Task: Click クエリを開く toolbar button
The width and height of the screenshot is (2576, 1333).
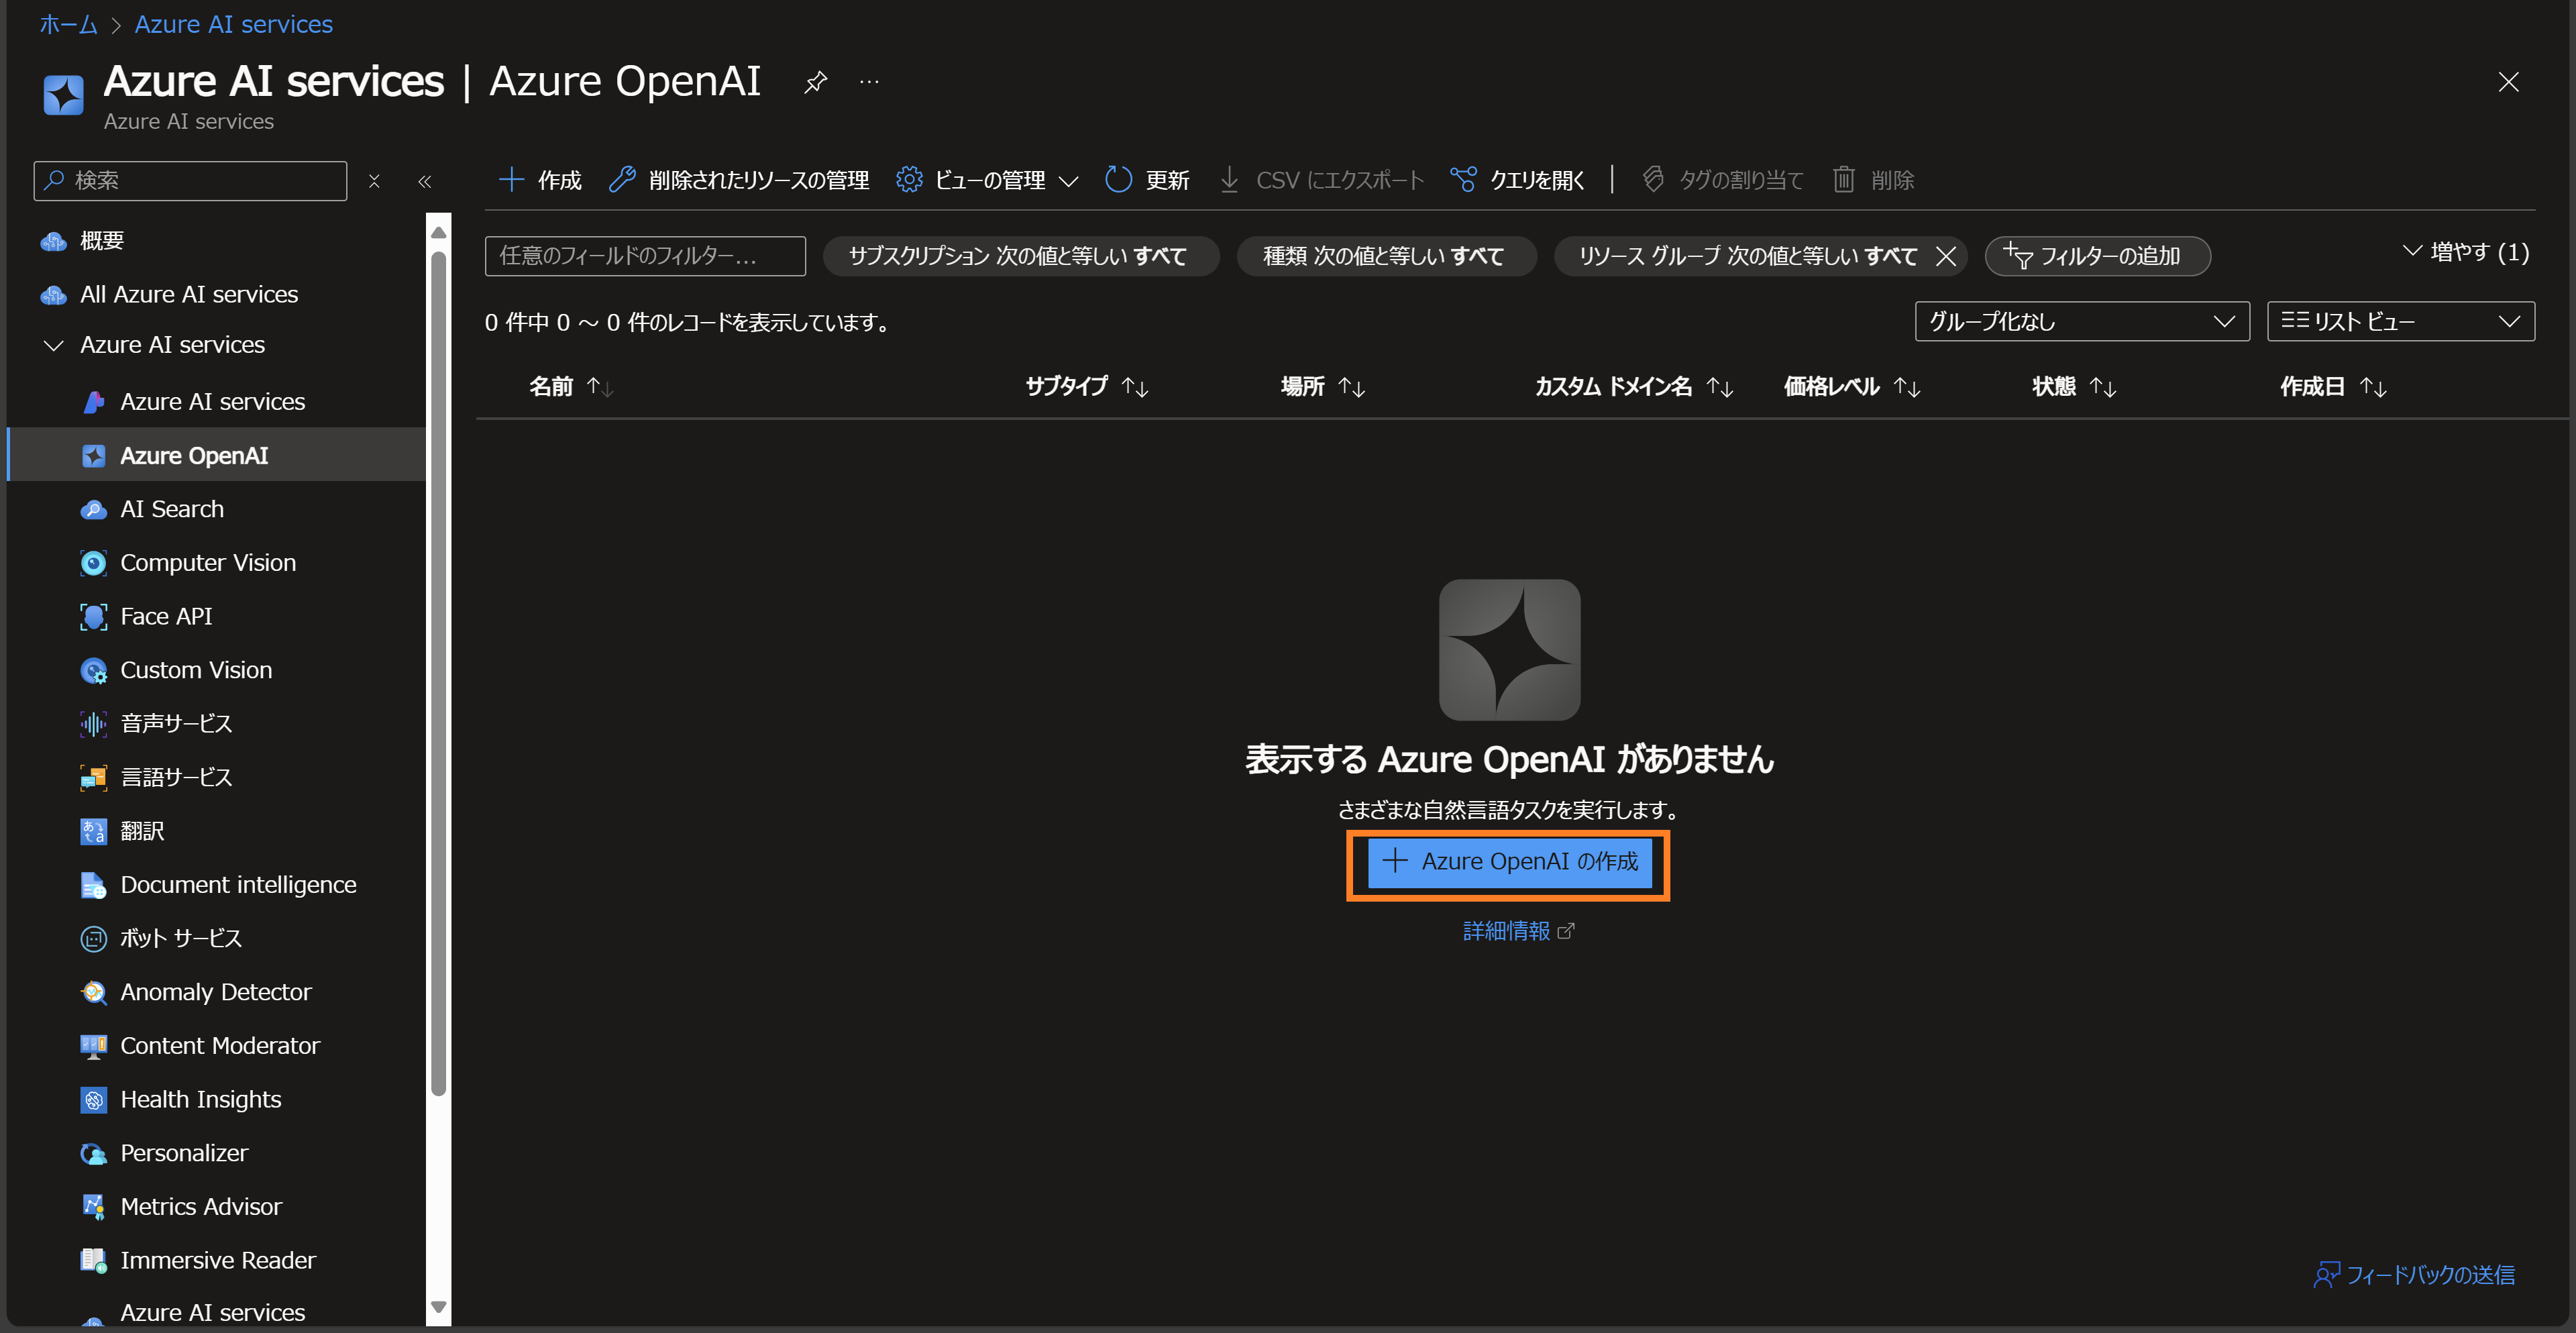Action: click(1518, 180)
